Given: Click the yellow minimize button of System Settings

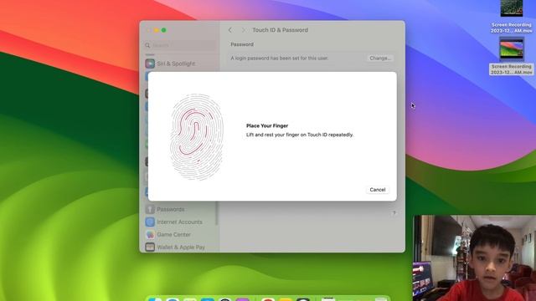Looking at the screenshot, I should point(157,30).
